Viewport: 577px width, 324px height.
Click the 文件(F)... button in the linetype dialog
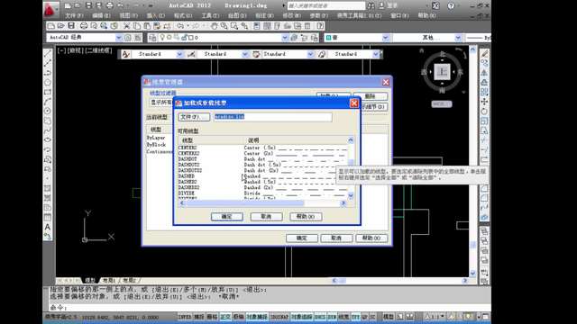[x=194, y=117]
